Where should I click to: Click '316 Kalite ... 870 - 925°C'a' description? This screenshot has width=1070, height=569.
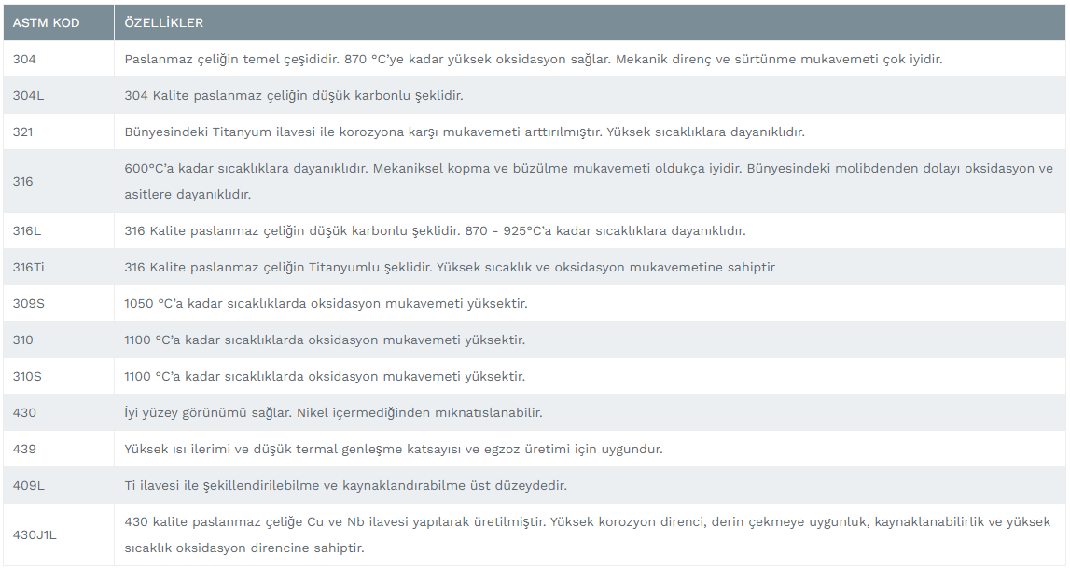tap(435, 230)
